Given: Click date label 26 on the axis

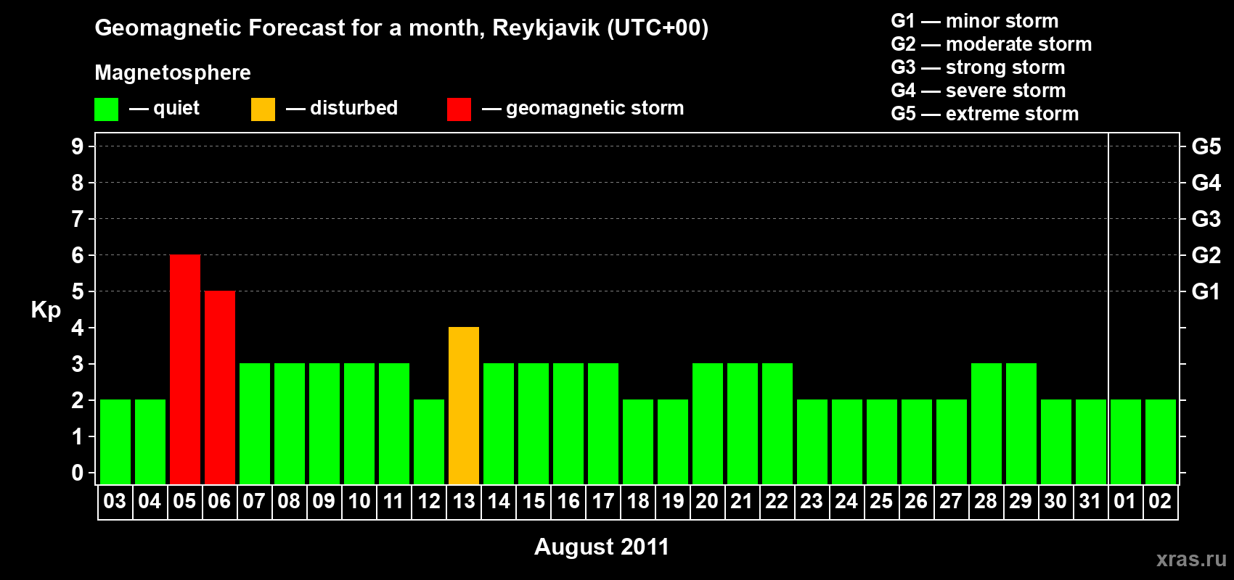Looking at the screenshot, I should click(x=916, y=501).
